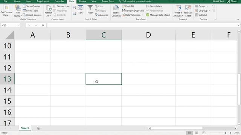Expand the Data Validation dropdown arrow

tap(143, 15)
